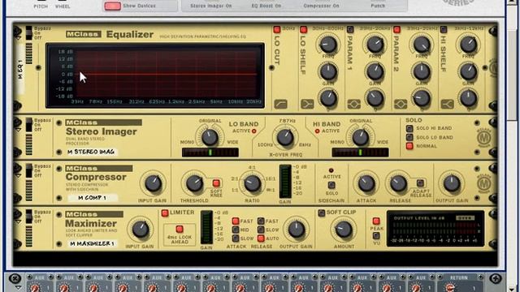Viewport: 520px width, 292px height.
Task: Click the Compressor On button
Action: coord(322,6)
